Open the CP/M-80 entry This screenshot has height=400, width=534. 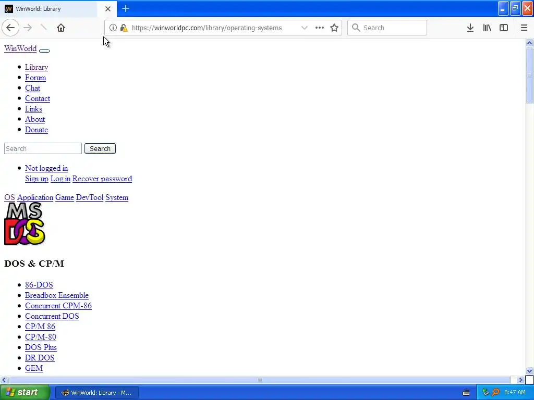click(x=41, y=337)
